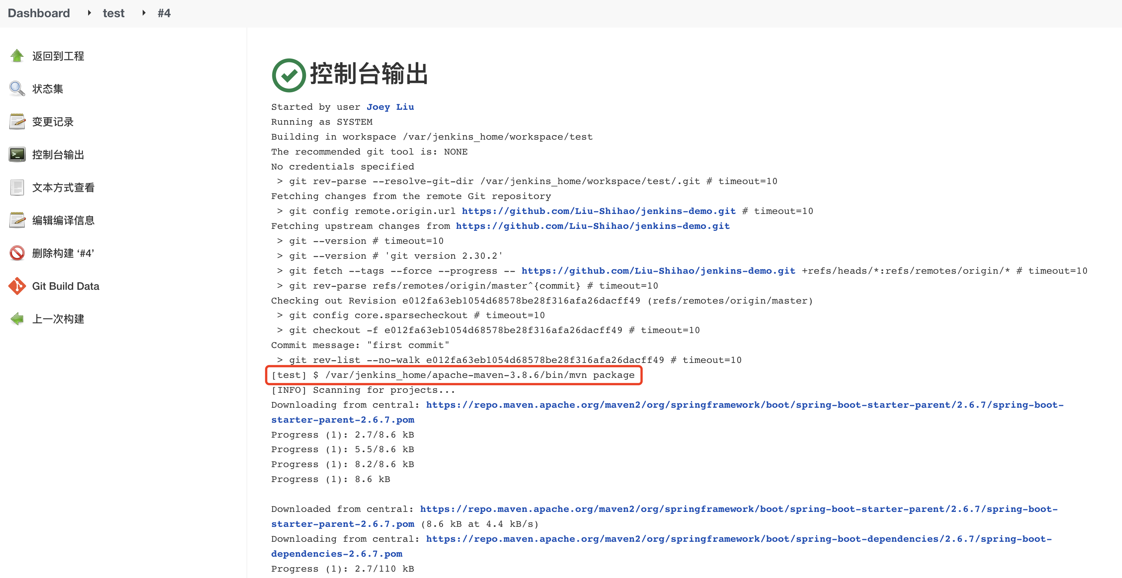Screen dimensions: 1122x578
Task: Click 'Progress (1): 8.2/8.6 kB' line
Action: (x=343, y=464)
